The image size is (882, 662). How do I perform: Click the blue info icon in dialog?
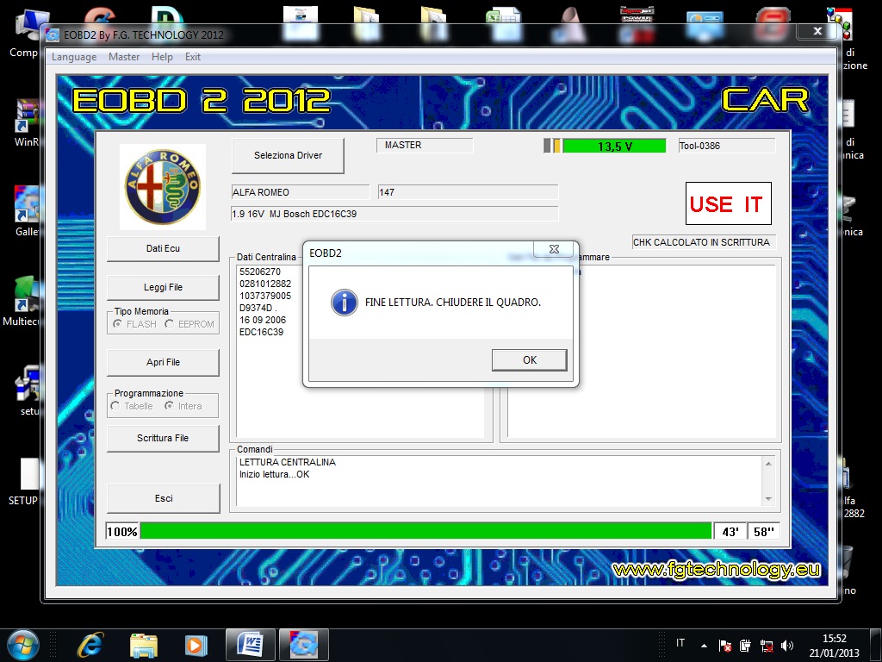tap(345, 303)
